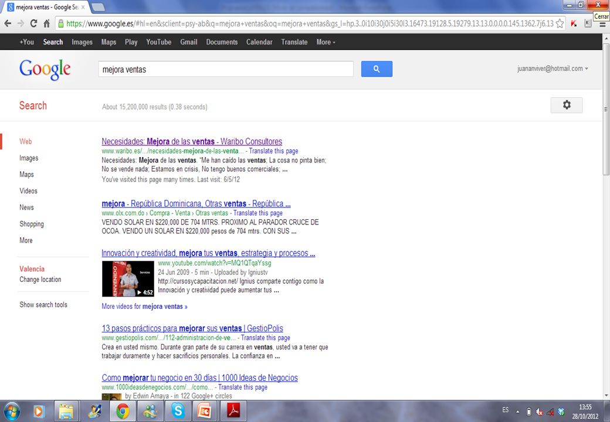Click the muted volume icon in the system tray

tap(539, 411)
